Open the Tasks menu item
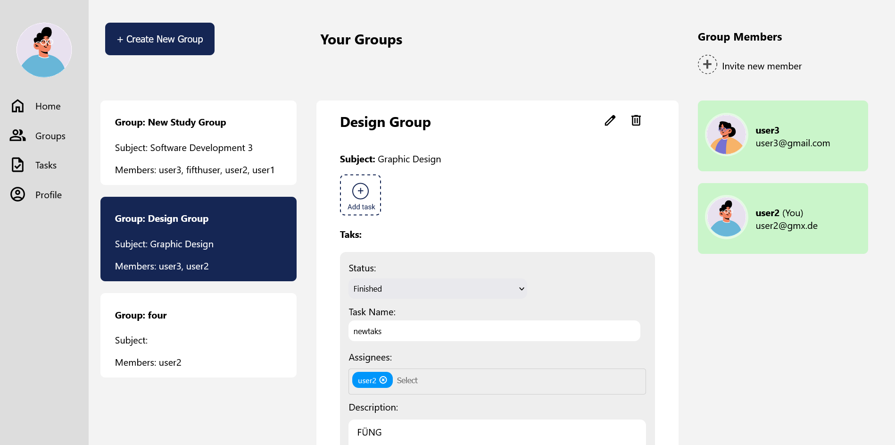Viewport: 895px width, 445px height. 46,165
